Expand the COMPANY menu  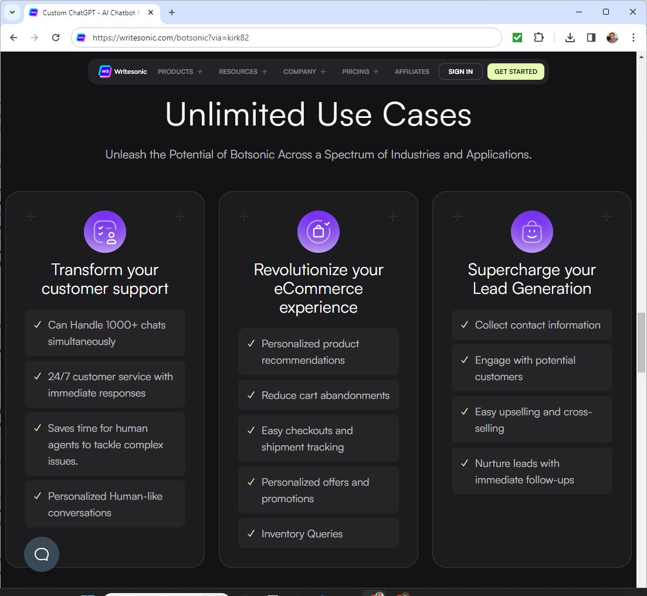pyautogui.click(x=304, y=72)
